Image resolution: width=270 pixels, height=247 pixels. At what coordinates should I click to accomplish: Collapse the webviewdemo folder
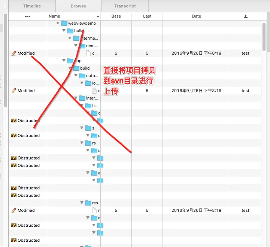click(58, 23)
